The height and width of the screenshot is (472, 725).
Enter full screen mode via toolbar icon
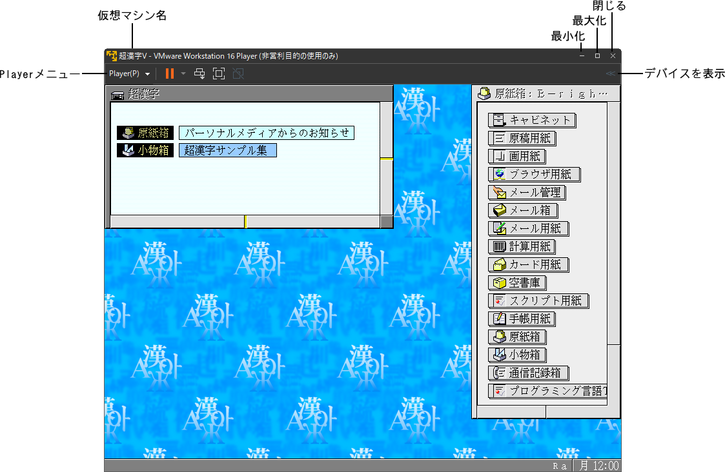[219, 74]
